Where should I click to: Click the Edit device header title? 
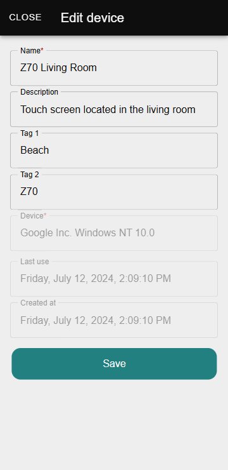coord(92,18)
